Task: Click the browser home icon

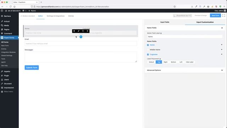Action: coord(15,6)
